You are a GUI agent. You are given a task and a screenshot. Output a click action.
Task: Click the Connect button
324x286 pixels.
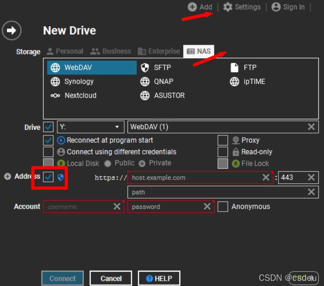click(x=62, y=279)
